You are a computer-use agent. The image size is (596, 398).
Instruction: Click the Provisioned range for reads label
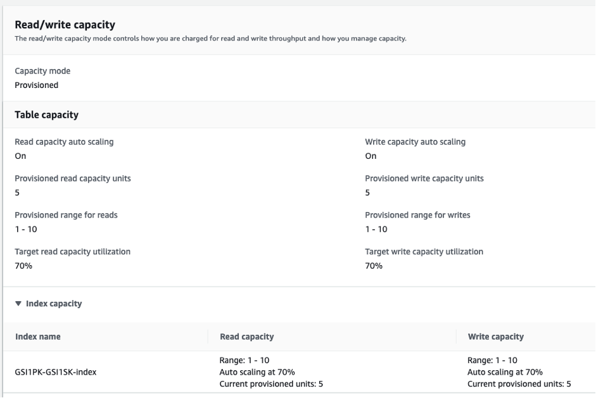coord(66,215)
